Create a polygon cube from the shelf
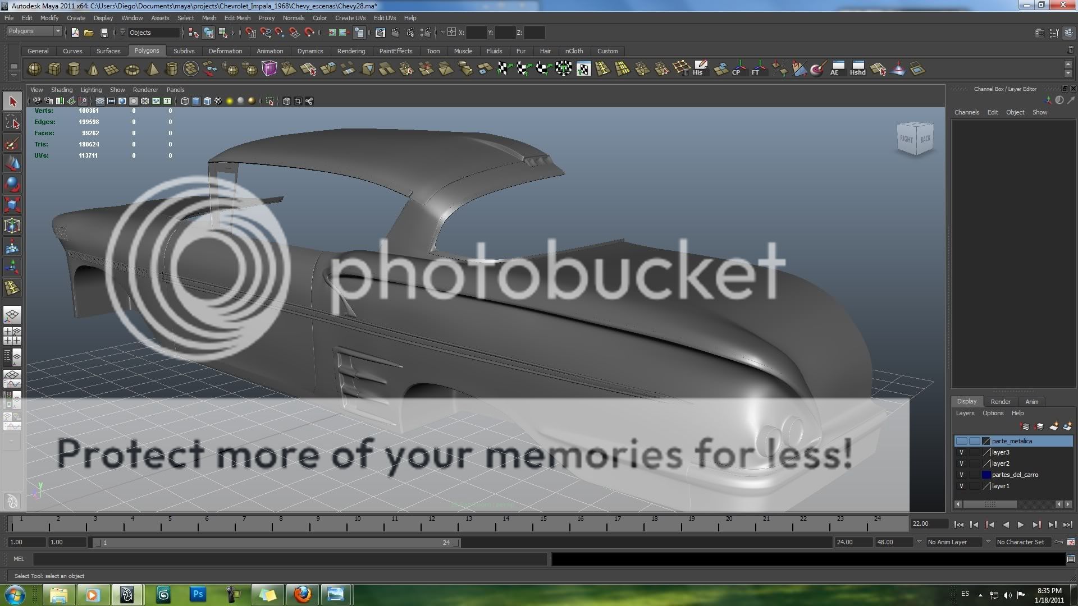The height and width of the screenshot is (606, 1078). tap(54, 69)
